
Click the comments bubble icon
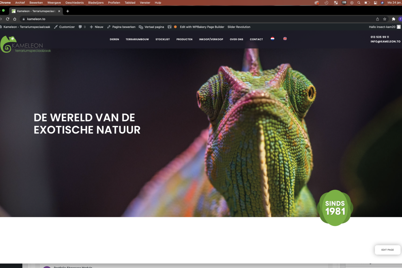coord(80,27)
